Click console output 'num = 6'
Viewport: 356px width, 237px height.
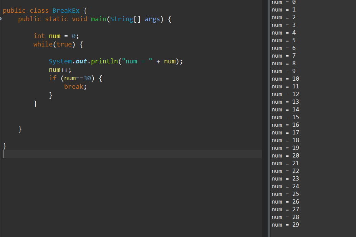pyautogui.click(x=283, y=48)
